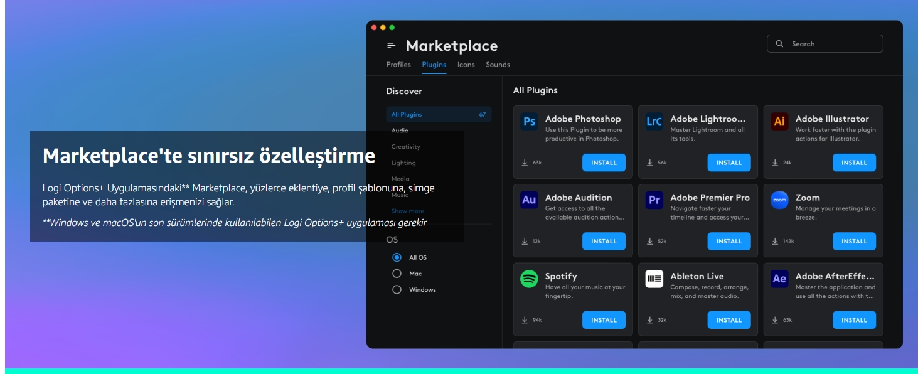The image size is (918, 374).
Task: Click the Ae After Effects plugin icon
Action: click(779, 279)
